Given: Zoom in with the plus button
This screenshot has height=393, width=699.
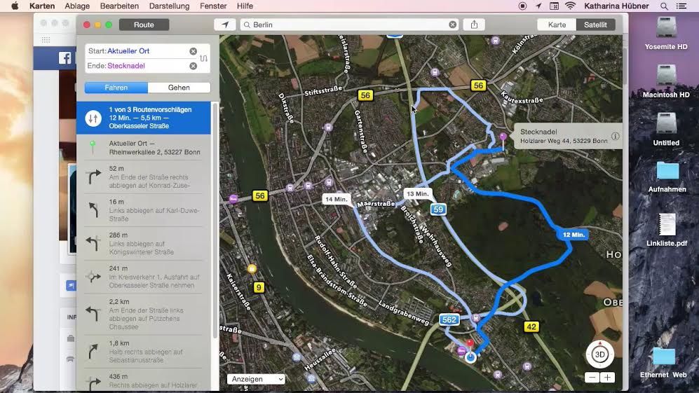Looking at the screenshot, I should (607, 378).
